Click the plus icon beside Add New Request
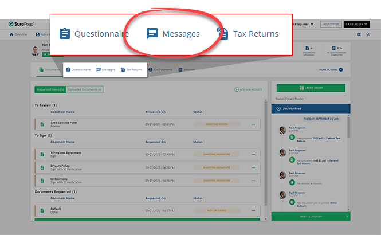Screen dimensions: 381x235 pos(237,89)
